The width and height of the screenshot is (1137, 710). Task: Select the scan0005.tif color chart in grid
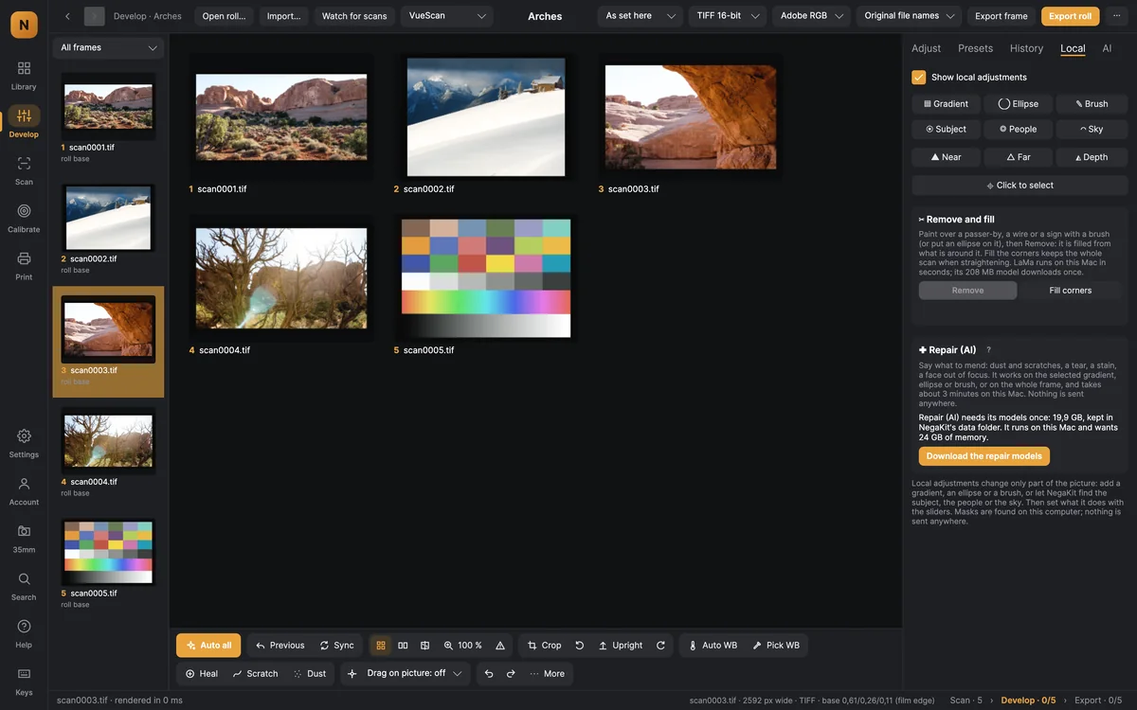pos(486,277)
